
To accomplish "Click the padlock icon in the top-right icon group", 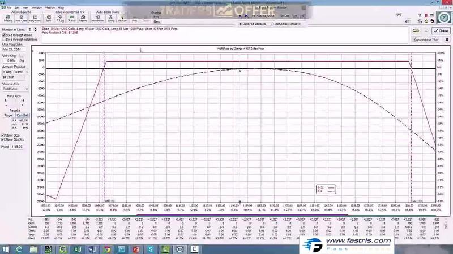I will point(420,21).
